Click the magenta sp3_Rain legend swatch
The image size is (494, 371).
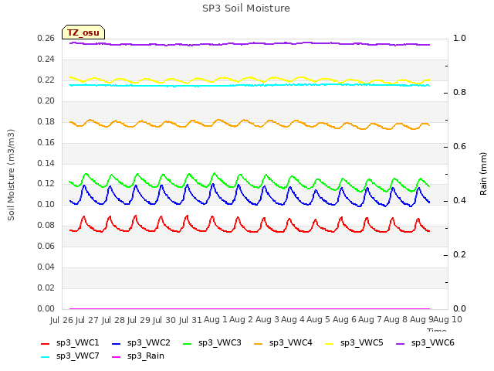click(x=117, y=357)
